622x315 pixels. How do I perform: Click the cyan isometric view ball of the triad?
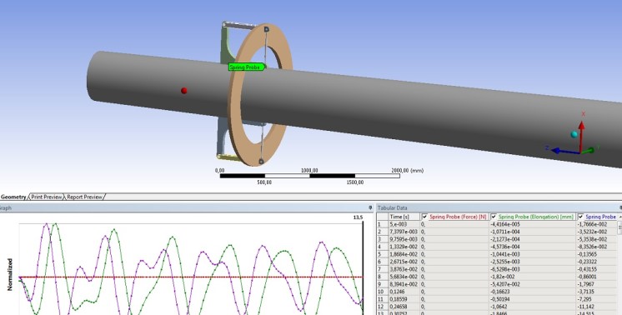pos(574,134)
